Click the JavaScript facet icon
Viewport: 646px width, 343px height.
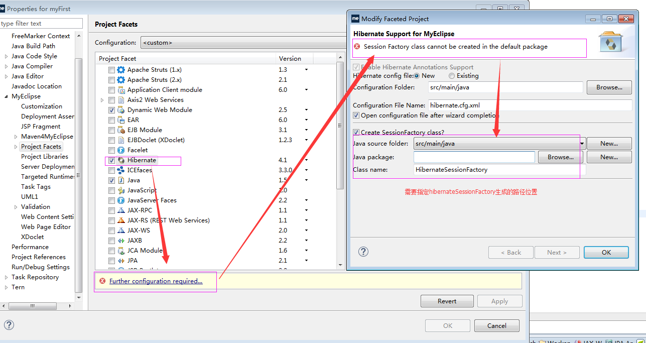click(121, 190)
